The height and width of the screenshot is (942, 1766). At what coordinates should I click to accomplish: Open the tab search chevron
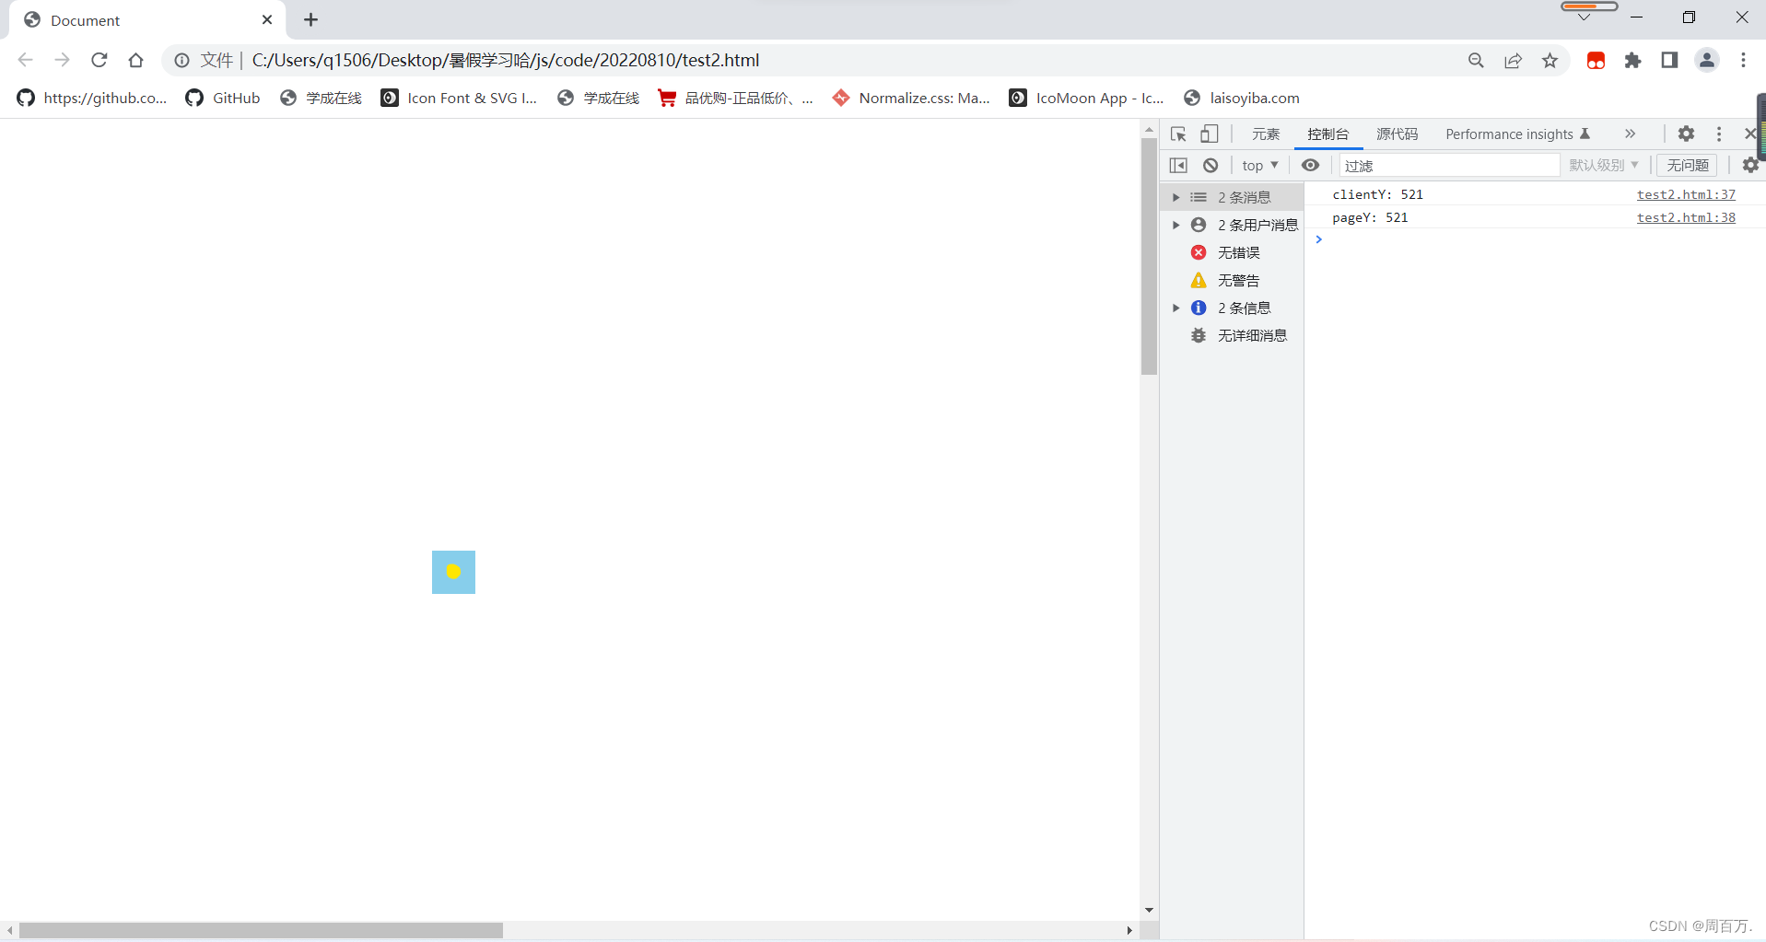click(1584, 17)
